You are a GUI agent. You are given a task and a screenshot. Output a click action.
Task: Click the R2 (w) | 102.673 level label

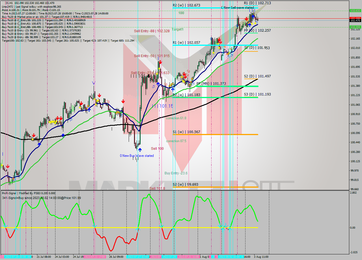pos(186,5)
